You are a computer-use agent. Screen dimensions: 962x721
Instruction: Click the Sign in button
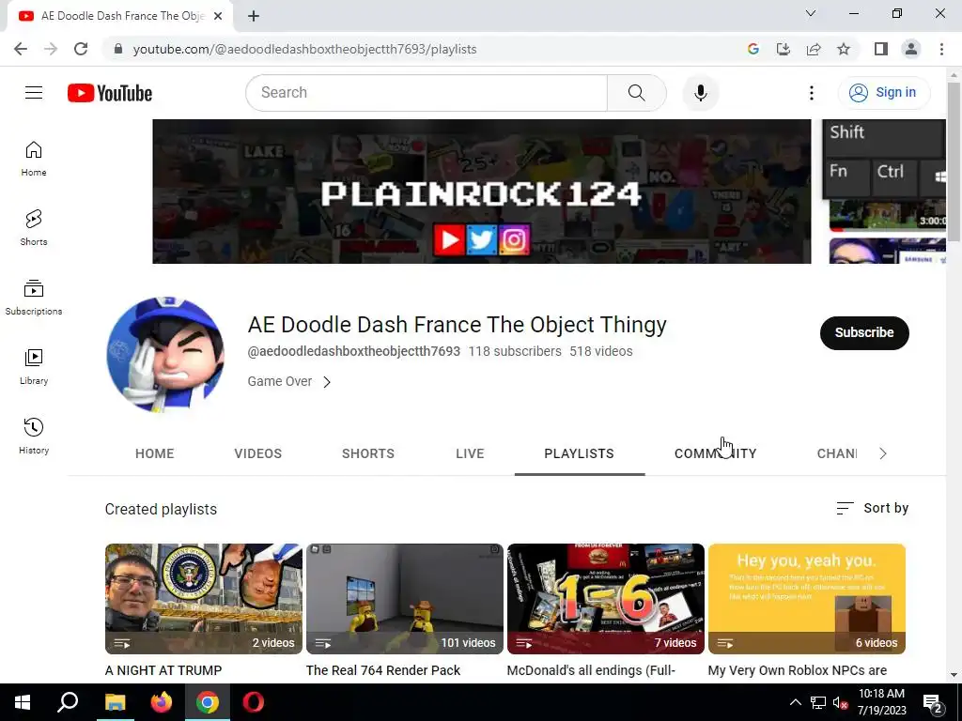click(884, 93)
